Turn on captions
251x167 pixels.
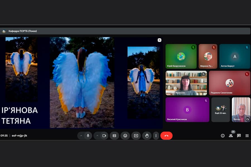(114, 136)
